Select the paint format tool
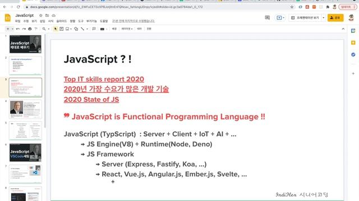Image resolution: width=359 pixels, height=201 pixels. click(x=36, y=29)
